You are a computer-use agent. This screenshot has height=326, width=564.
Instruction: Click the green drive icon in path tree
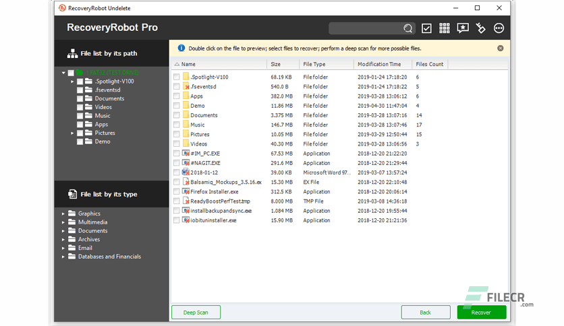pos(80,73)
